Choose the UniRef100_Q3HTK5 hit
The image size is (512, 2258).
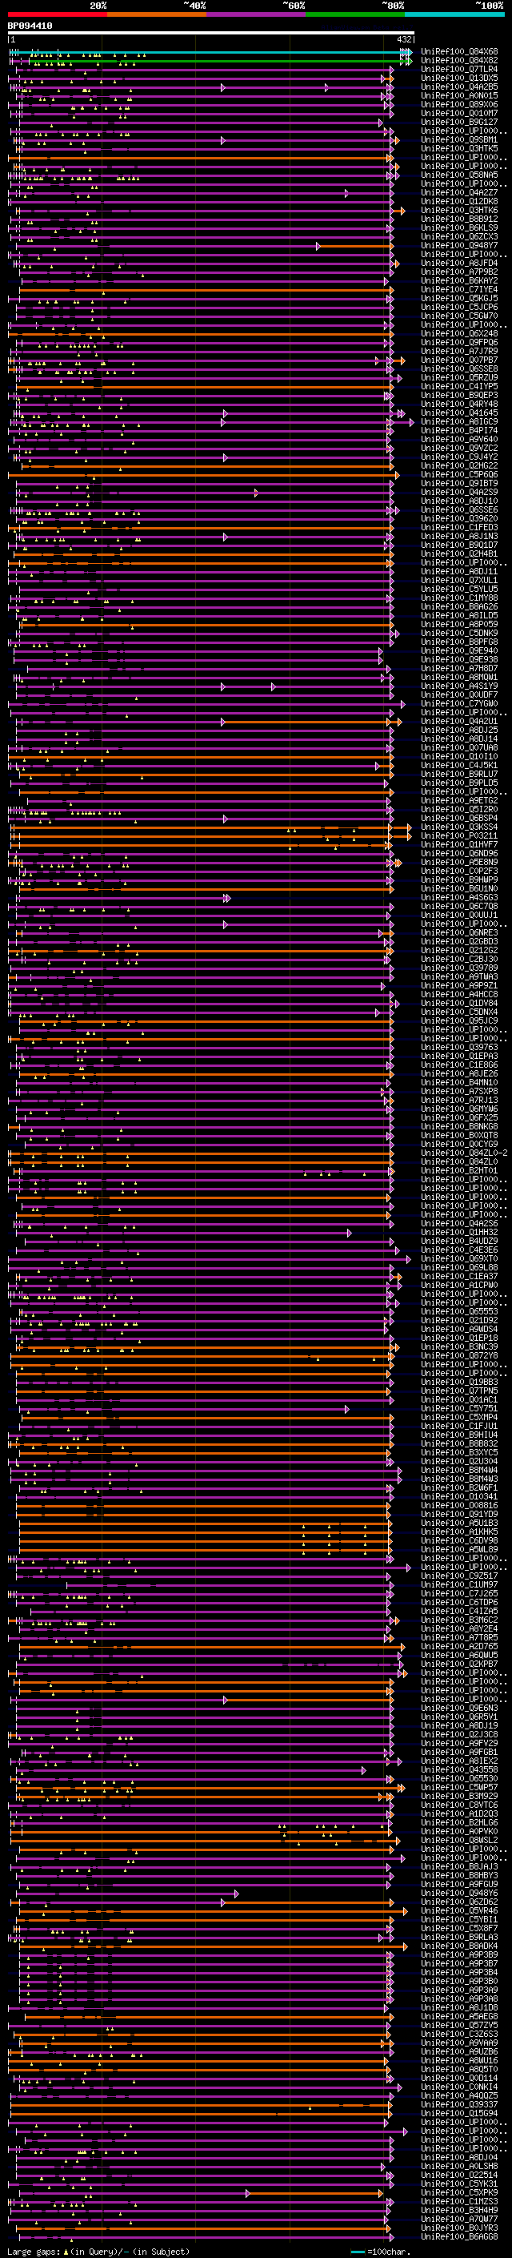459,148
